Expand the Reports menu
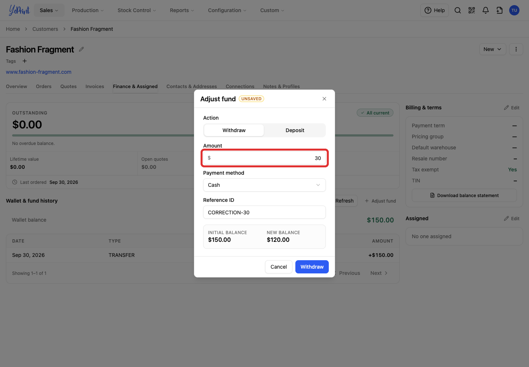The height and width of the screenshot is (367, 529). coord(182,10)
